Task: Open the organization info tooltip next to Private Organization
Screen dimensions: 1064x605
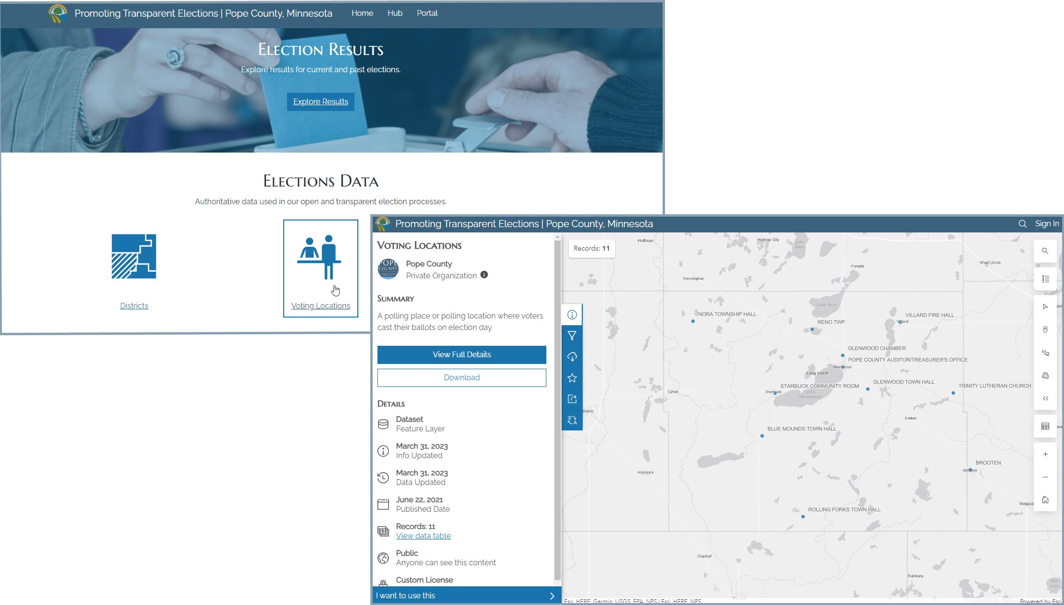Action: 484,275
